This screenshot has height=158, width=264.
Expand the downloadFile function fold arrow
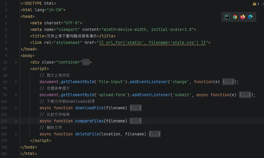tap(16, 108)
